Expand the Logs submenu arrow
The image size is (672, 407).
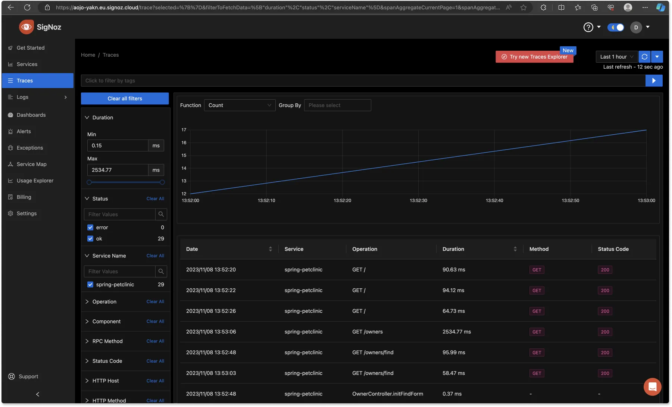[x=66, y=97]
